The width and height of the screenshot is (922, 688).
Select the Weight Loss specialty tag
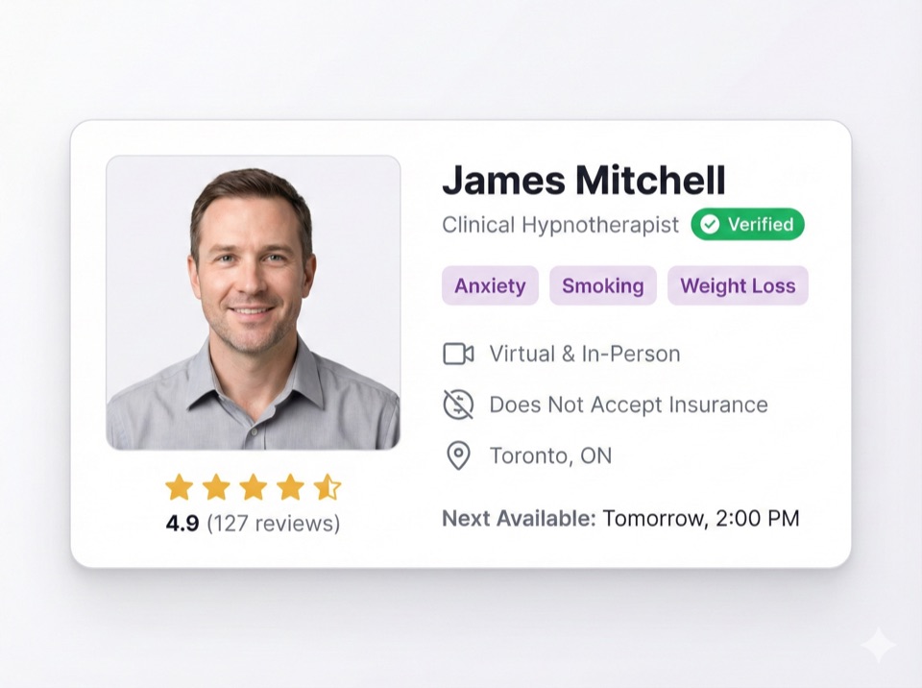pyautogui.click(x=738, y=285)
